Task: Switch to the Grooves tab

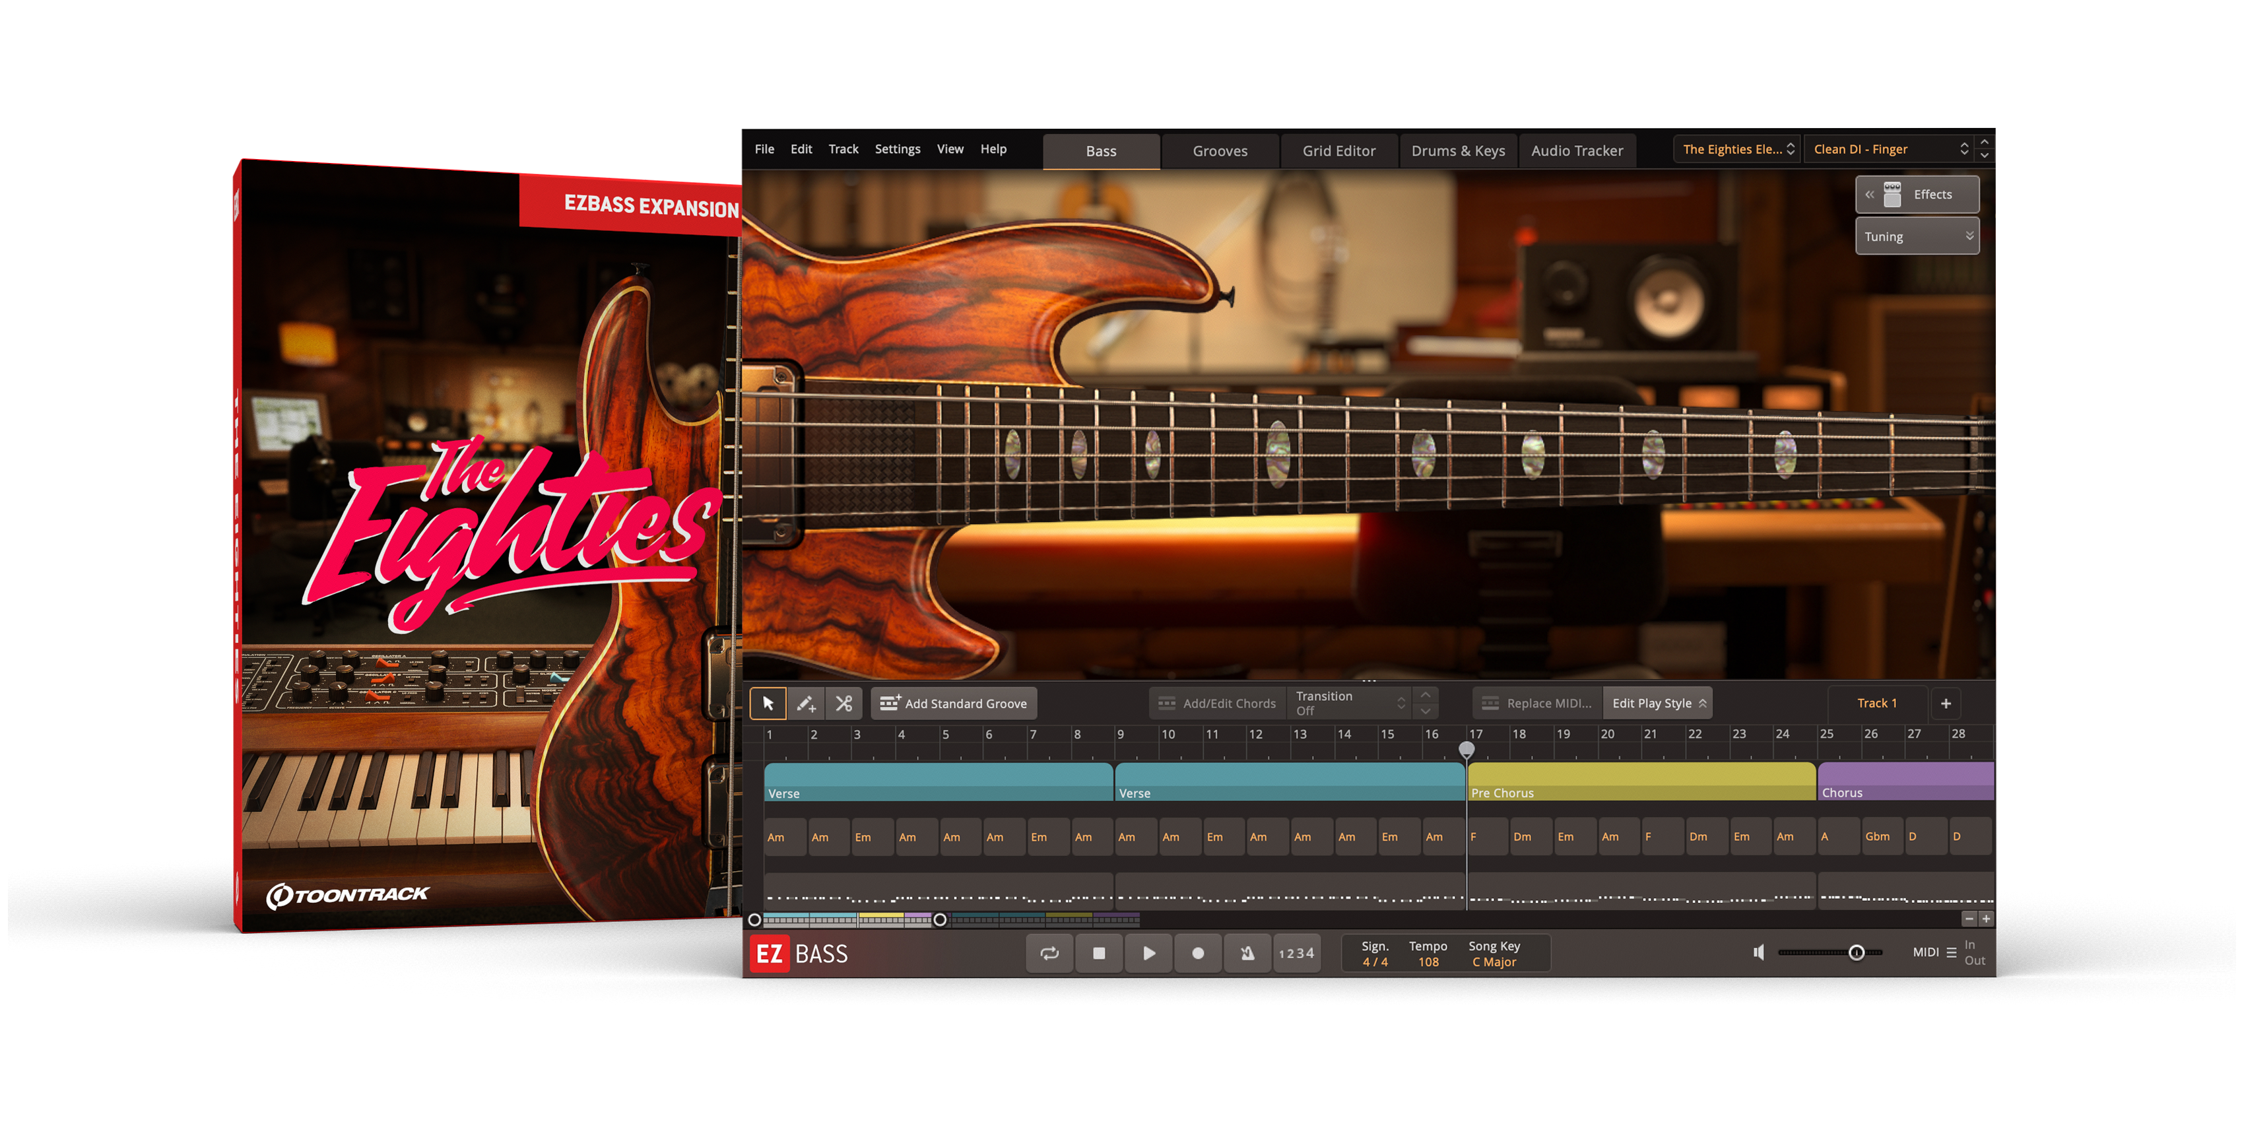Action: tap(1220, 150)
